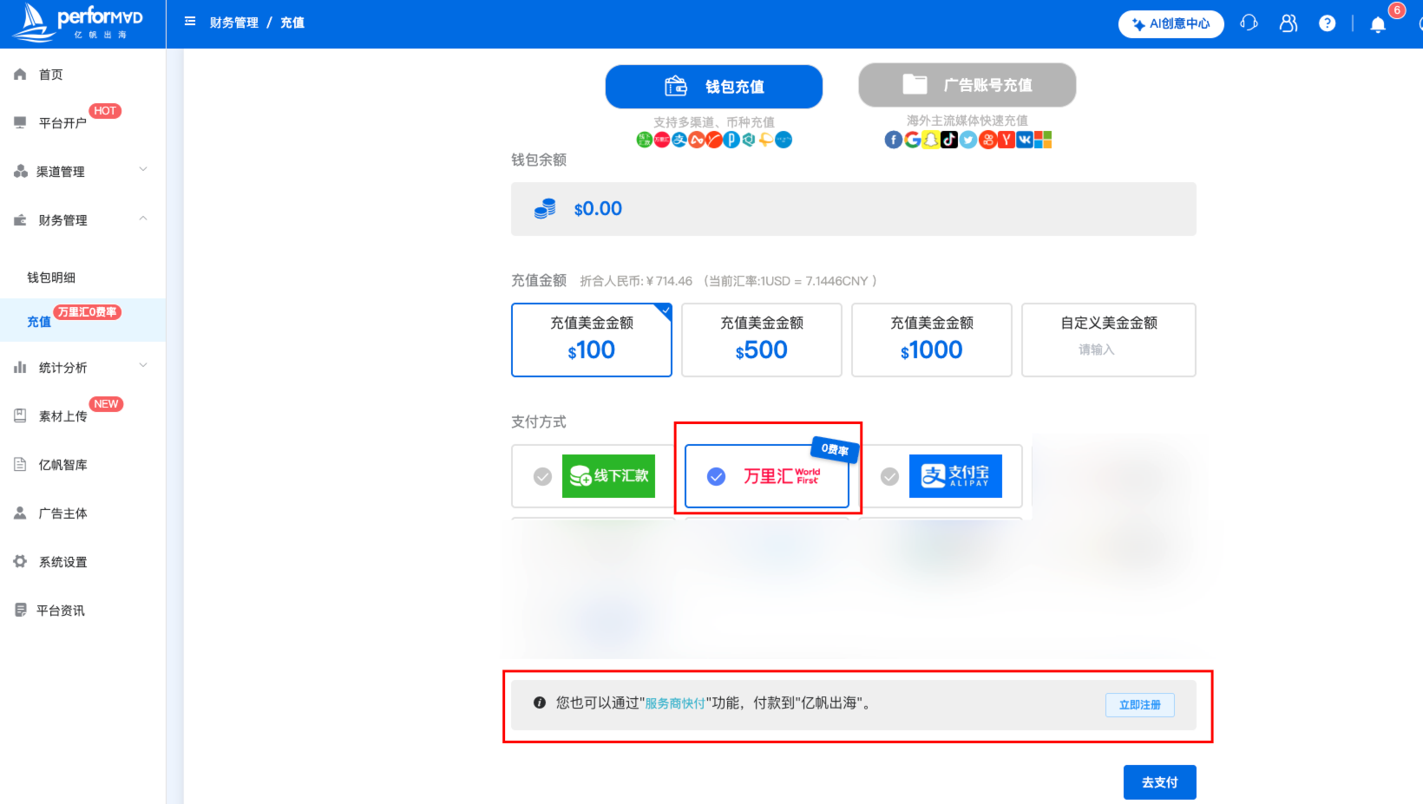Viewport: 1423px width, 804px height.
Task: Click the VK media icon
Action: (x=1025, y=139)
